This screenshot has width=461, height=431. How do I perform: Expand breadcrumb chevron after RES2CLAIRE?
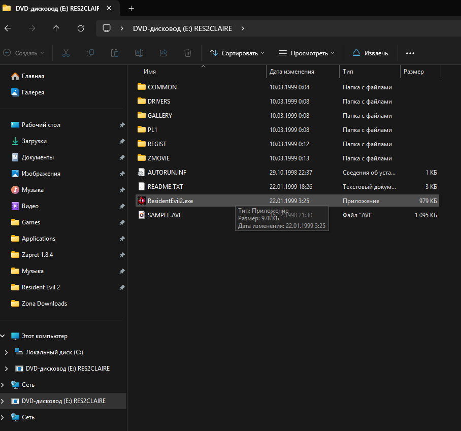tap(243, 28)
